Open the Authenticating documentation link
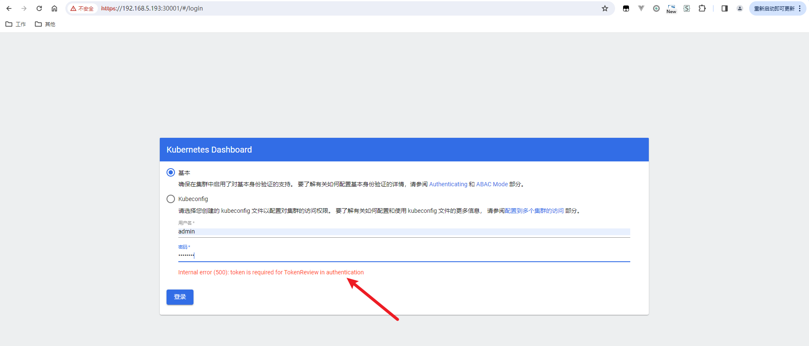Viewport: 809px width, 346px height. (x=448, y=184)
